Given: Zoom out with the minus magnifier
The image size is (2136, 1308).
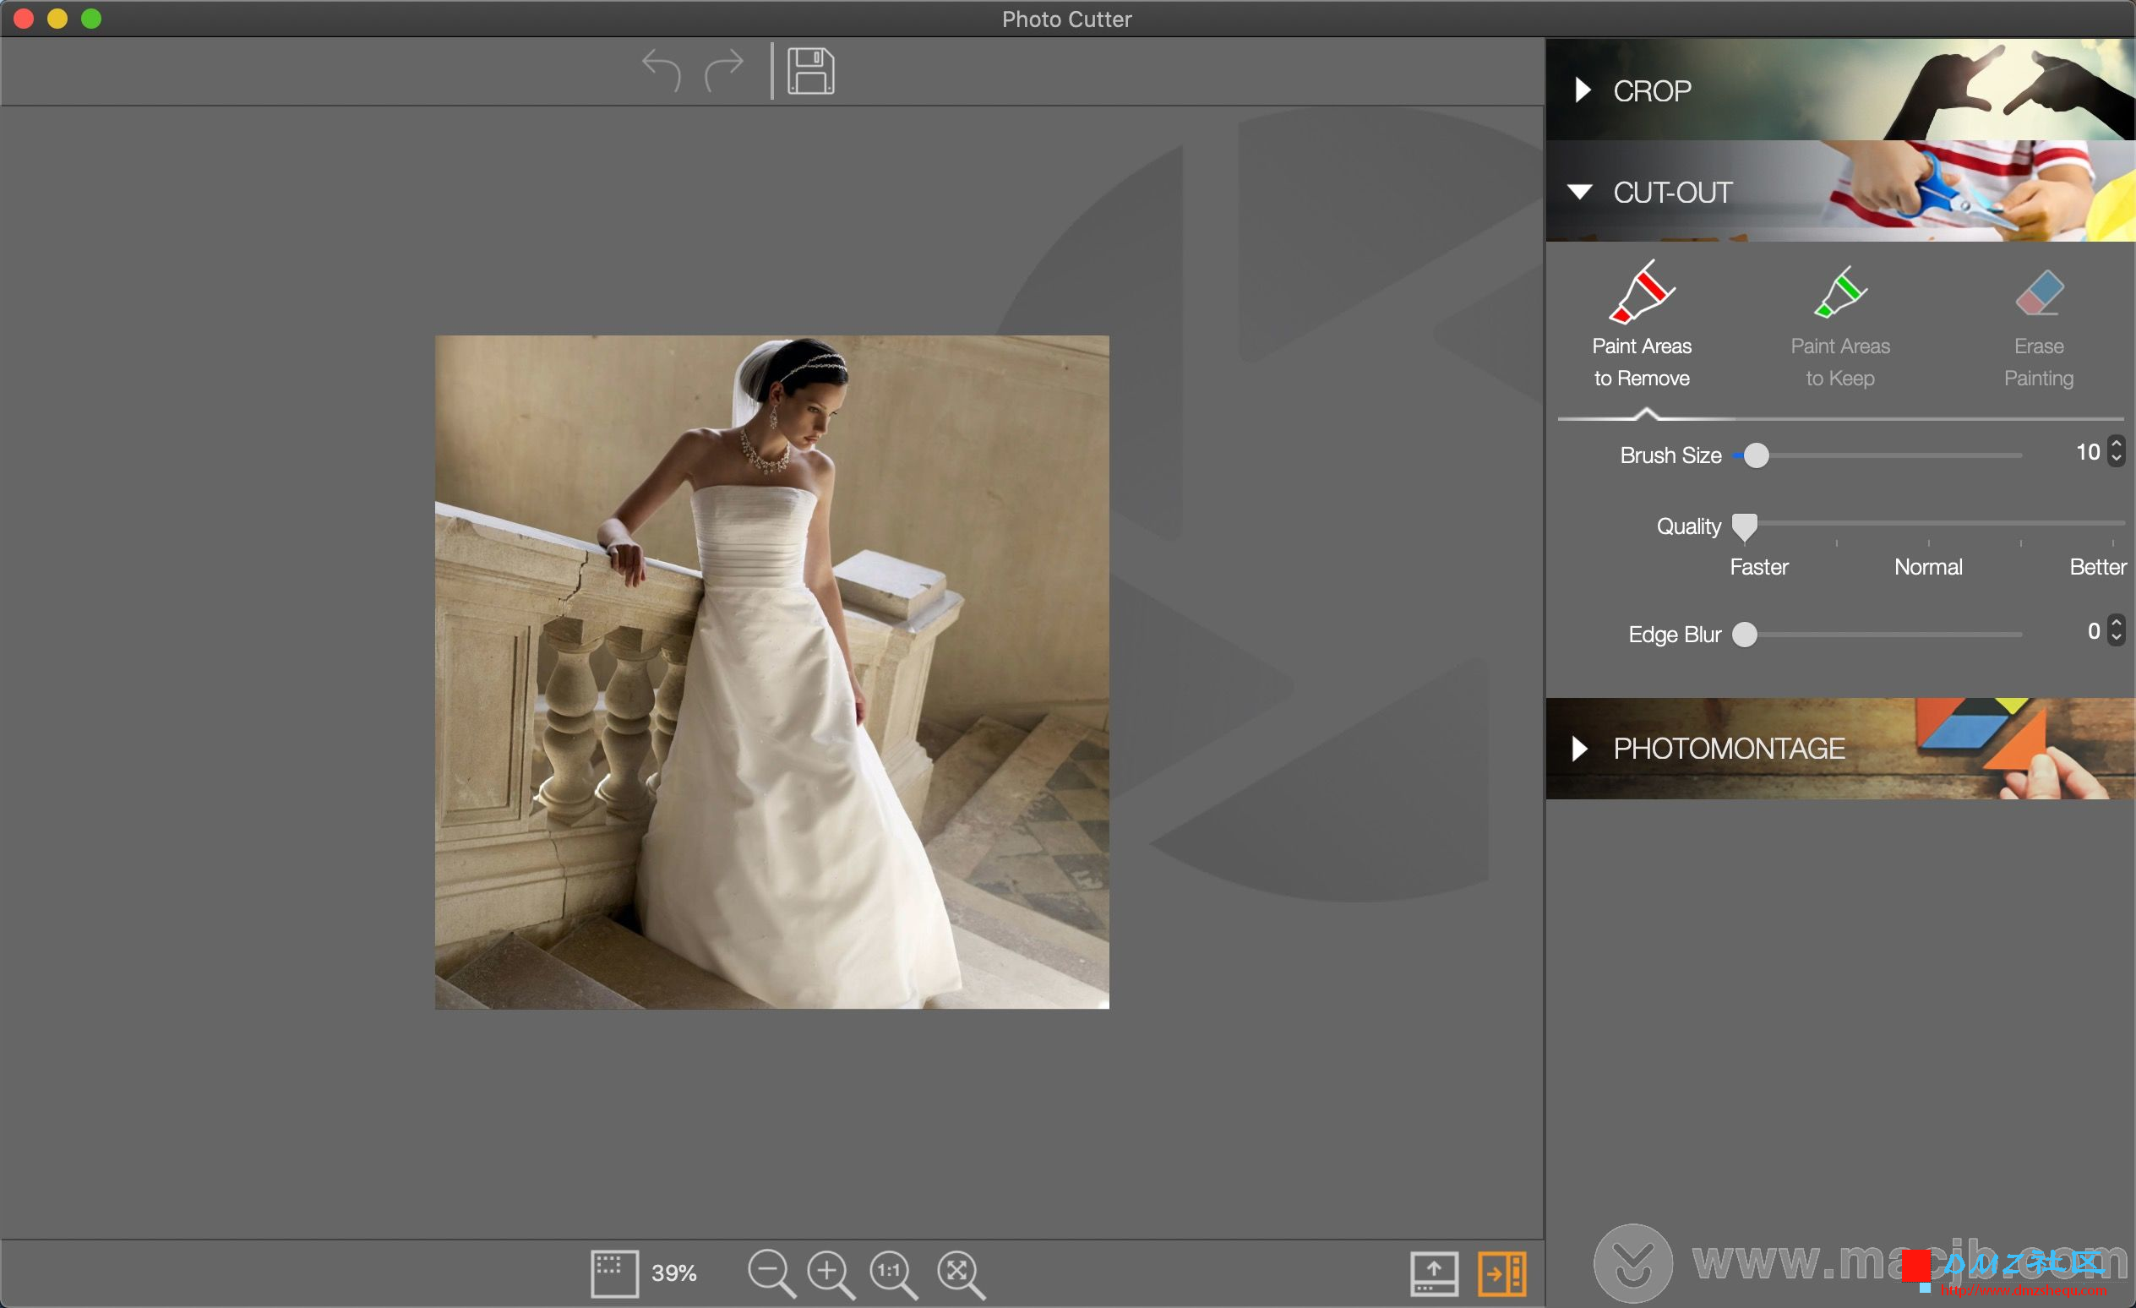Looking at the screenshot, I should point(771,1273).
